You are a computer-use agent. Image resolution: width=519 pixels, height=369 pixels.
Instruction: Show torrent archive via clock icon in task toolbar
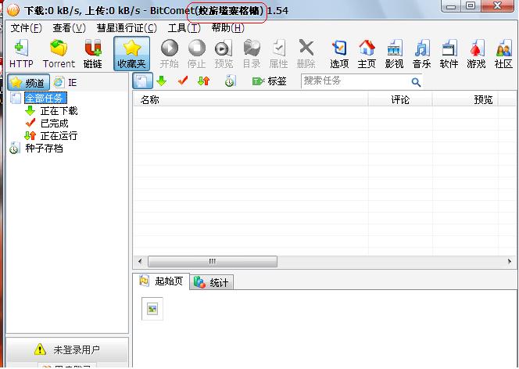click(x=230, y=81)
